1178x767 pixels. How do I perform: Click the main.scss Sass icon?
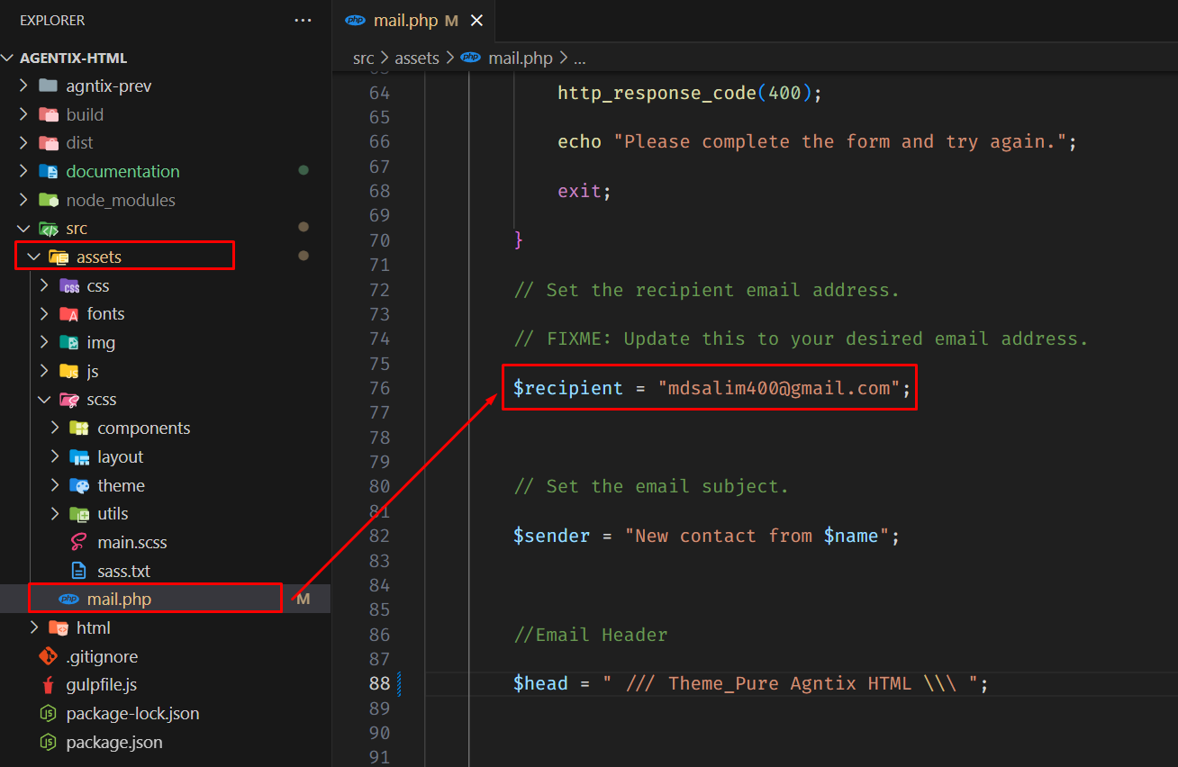tap(79, 543)
